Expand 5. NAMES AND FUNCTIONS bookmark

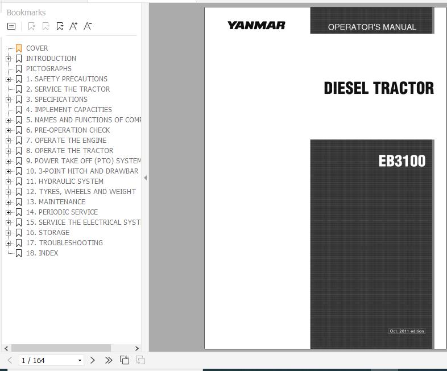pos(9,120)
